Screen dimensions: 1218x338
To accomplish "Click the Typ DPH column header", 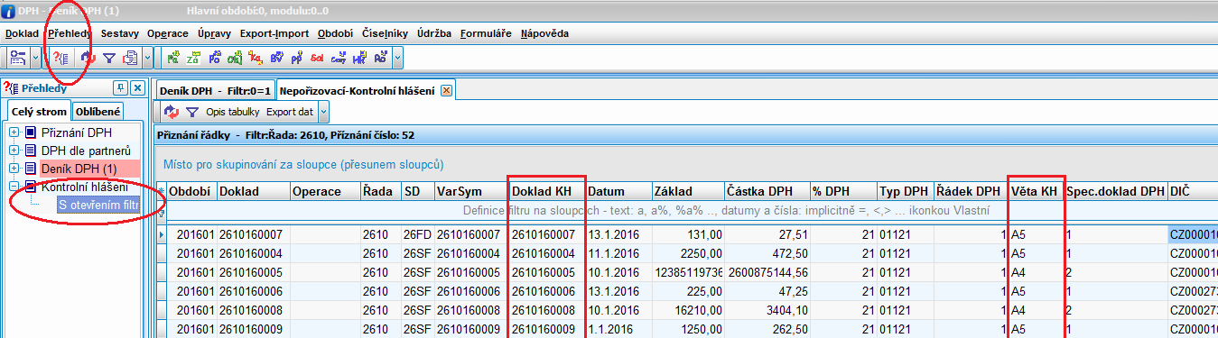I will click(905, 191).
